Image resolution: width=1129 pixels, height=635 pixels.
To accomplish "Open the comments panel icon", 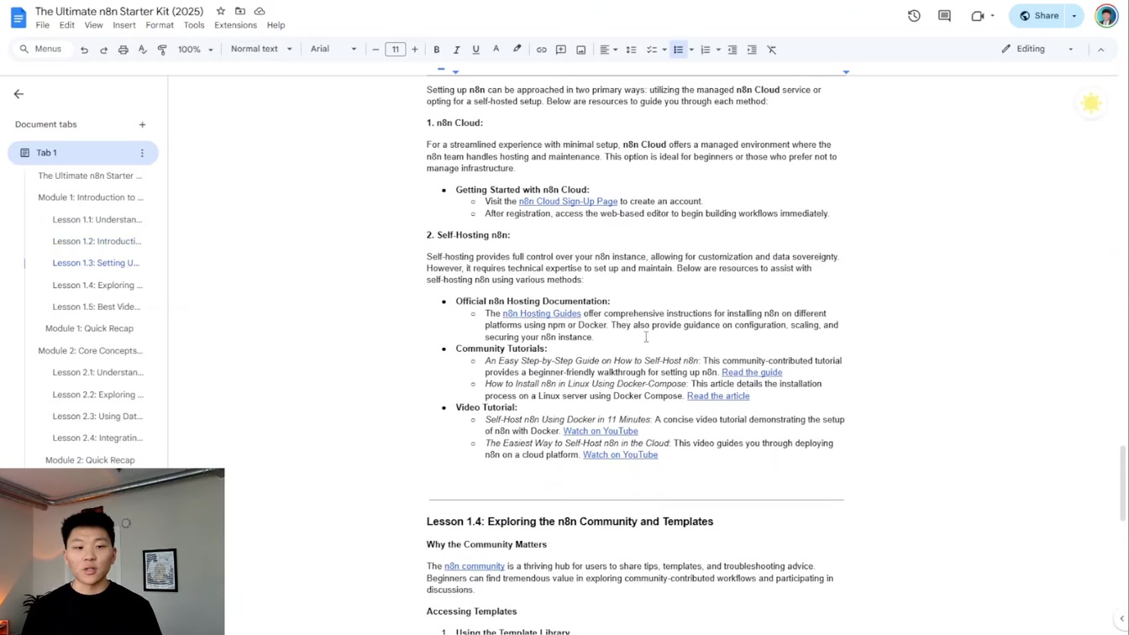I will coord(944,15).
